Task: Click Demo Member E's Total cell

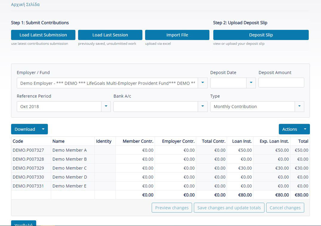Action: (300, 186)
